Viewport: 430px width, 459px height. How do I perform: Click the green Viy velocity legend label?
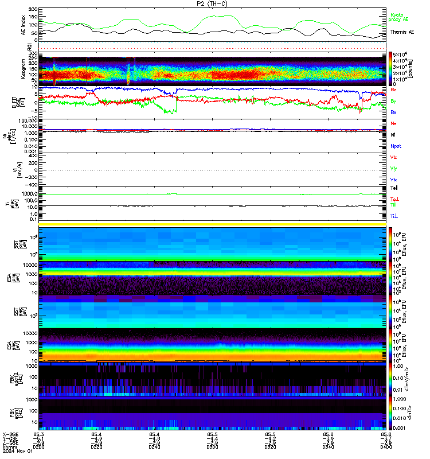click(393, 169)
